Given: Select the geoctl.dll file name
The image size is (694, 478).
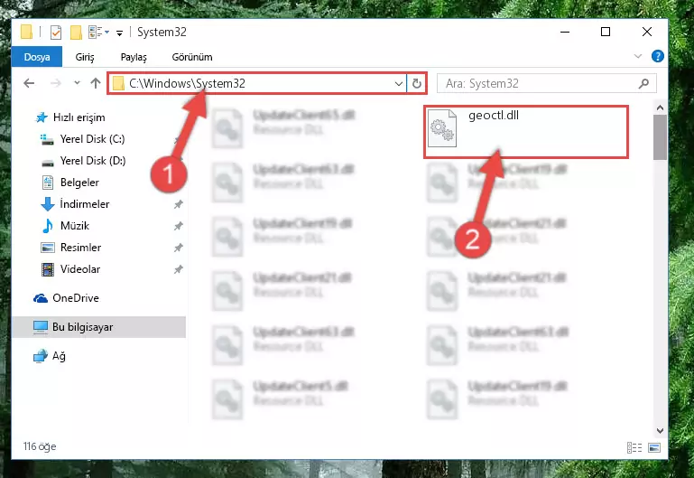Looking at the screenshot, I should coord(494,115).
